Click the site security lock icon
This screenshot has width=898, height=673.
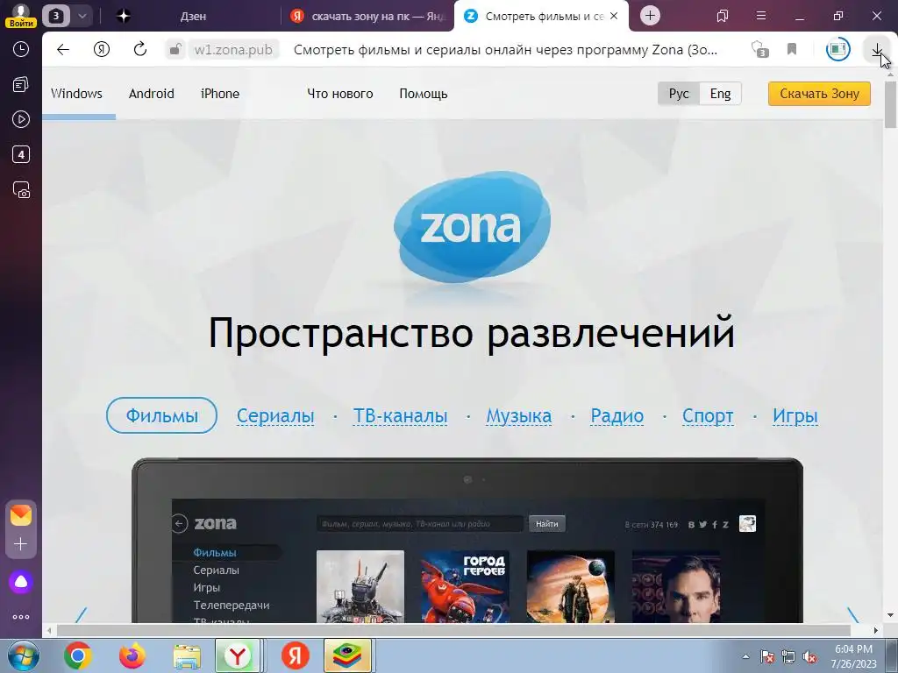point(175,50)
